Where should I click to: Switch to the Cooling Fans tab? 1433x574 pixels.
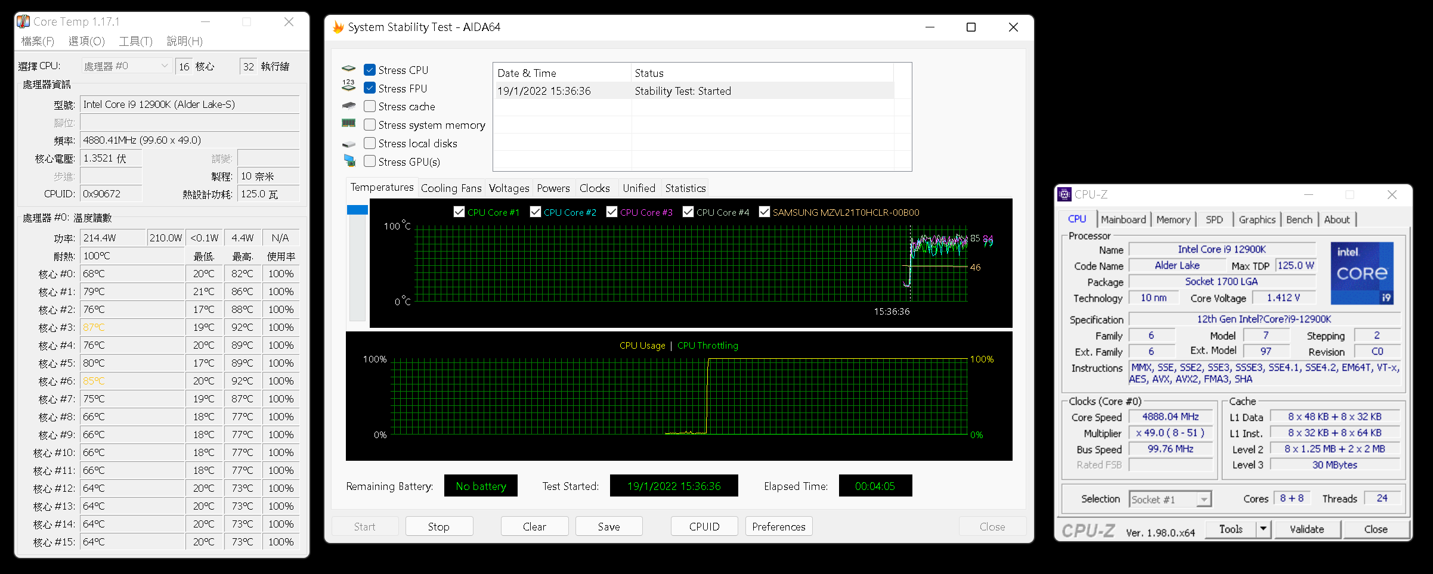[451, 188]
